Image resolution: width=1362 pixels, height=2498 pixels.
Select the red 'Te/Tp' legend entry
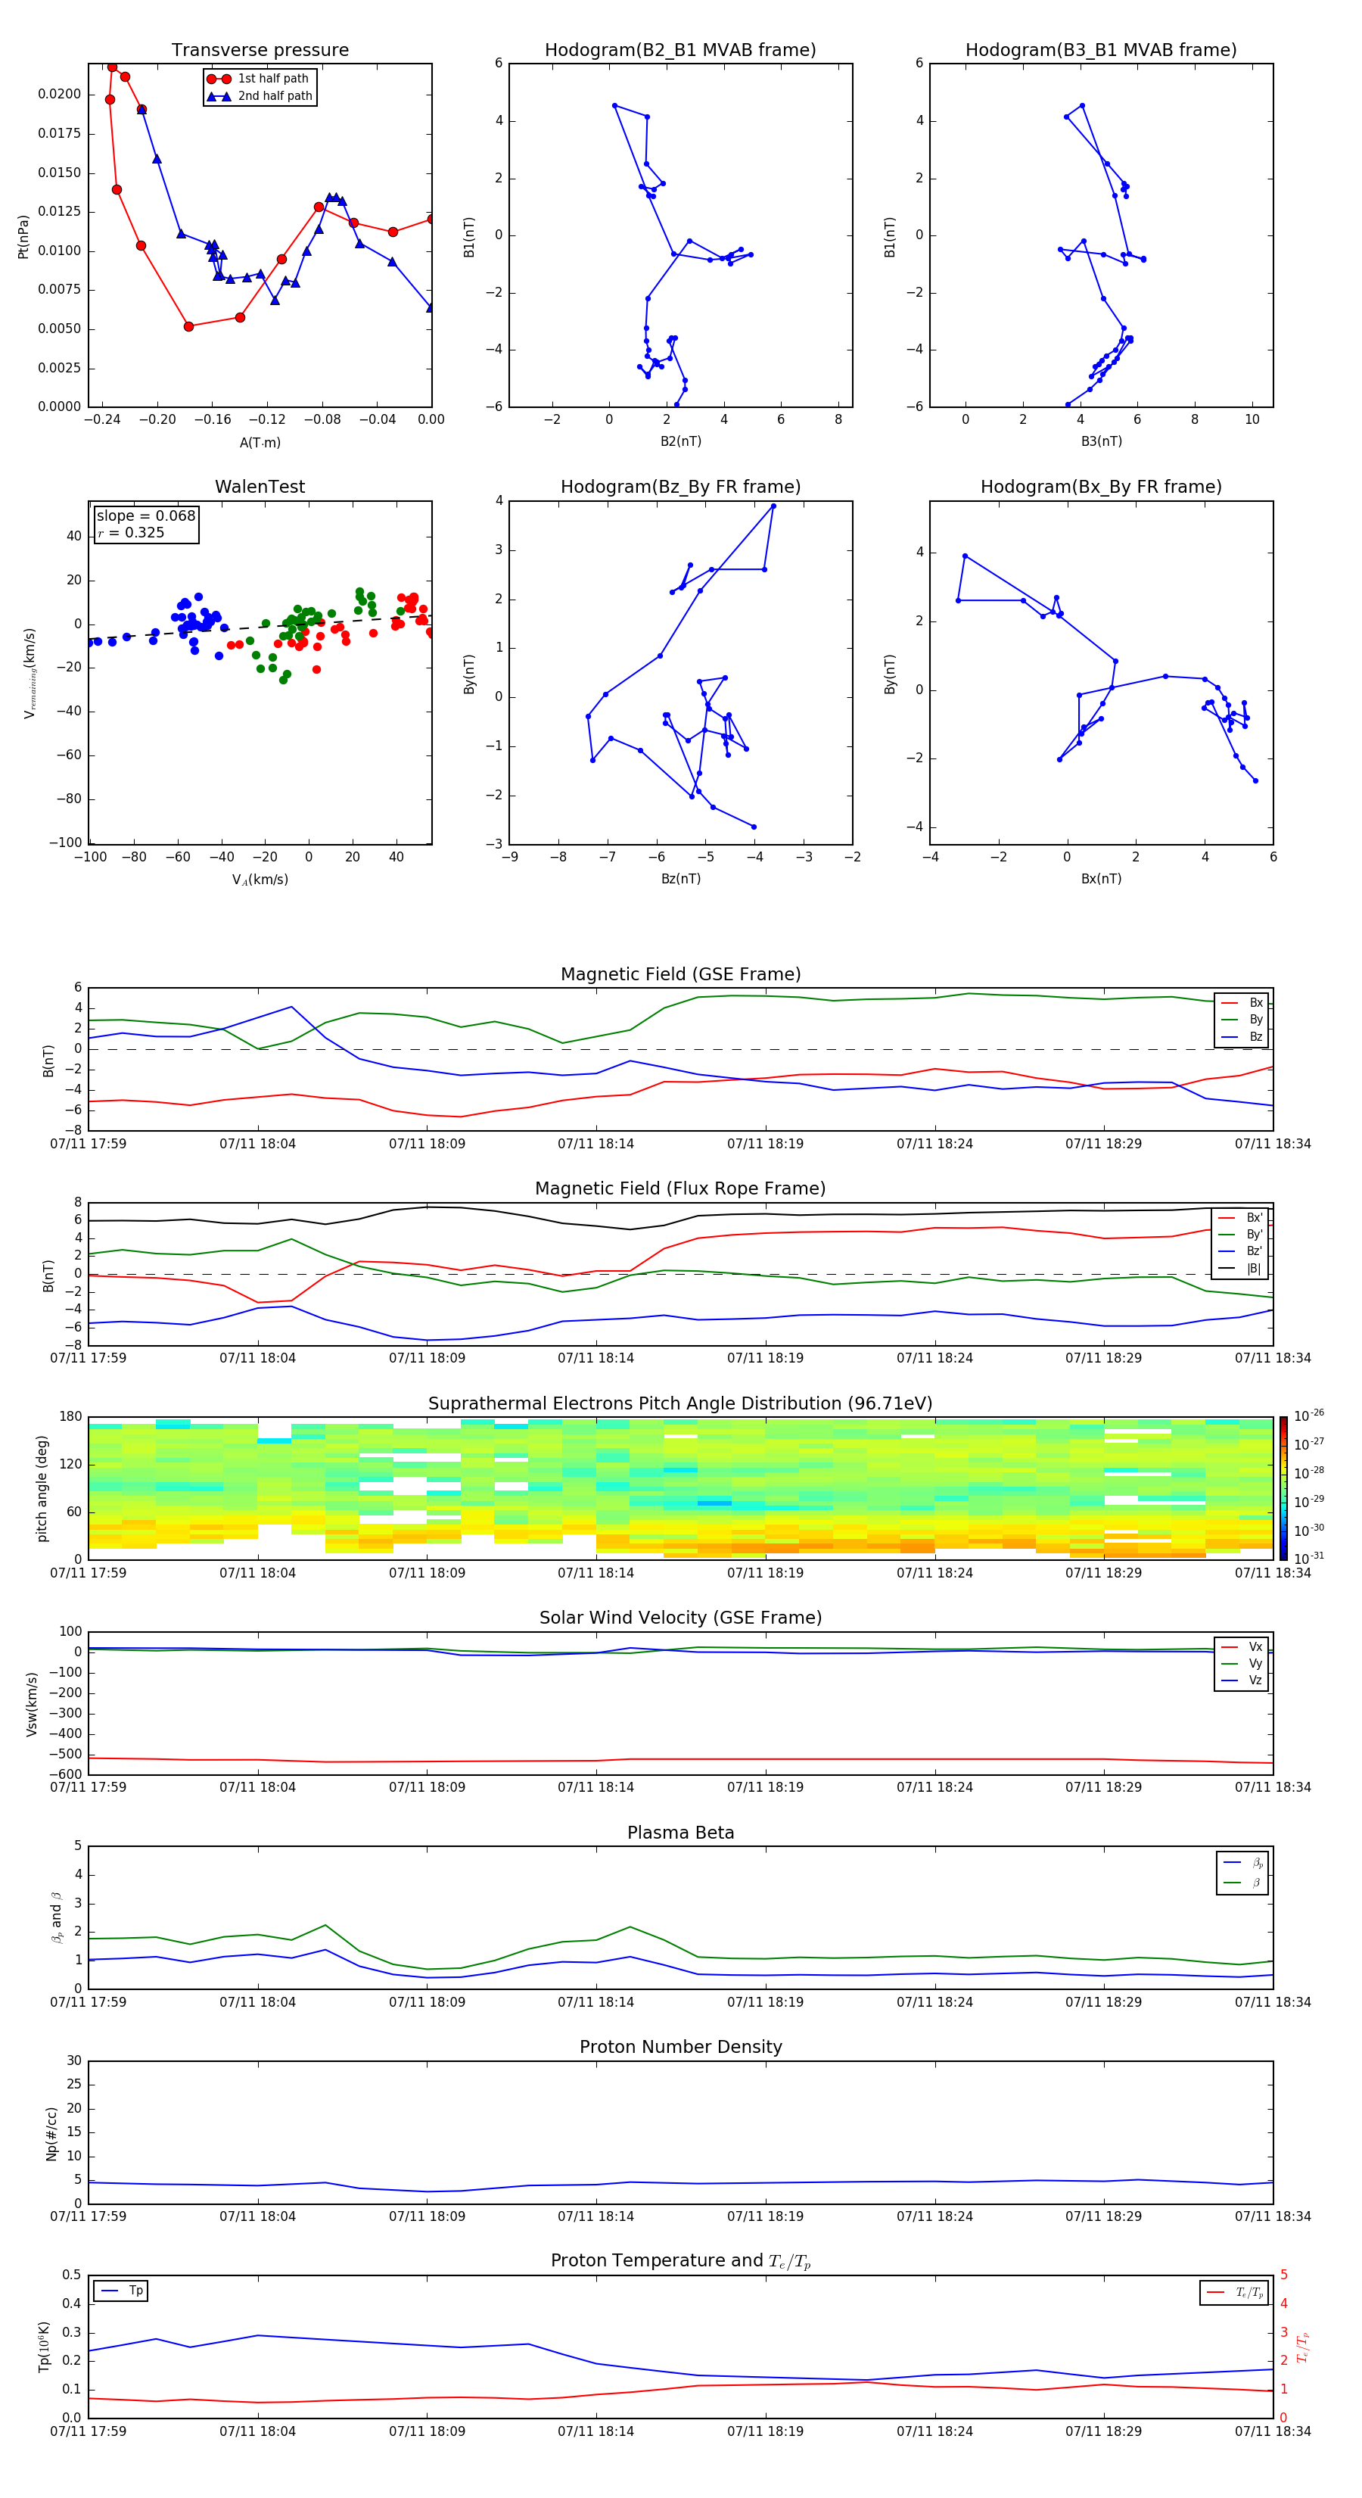(x=1235, y=2292)
